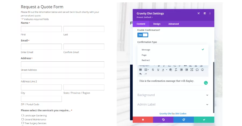Click the 'Confirmation Type' label
Image resolution: width=242 pixels, height=126 pixels.
[x=147, y=42]
